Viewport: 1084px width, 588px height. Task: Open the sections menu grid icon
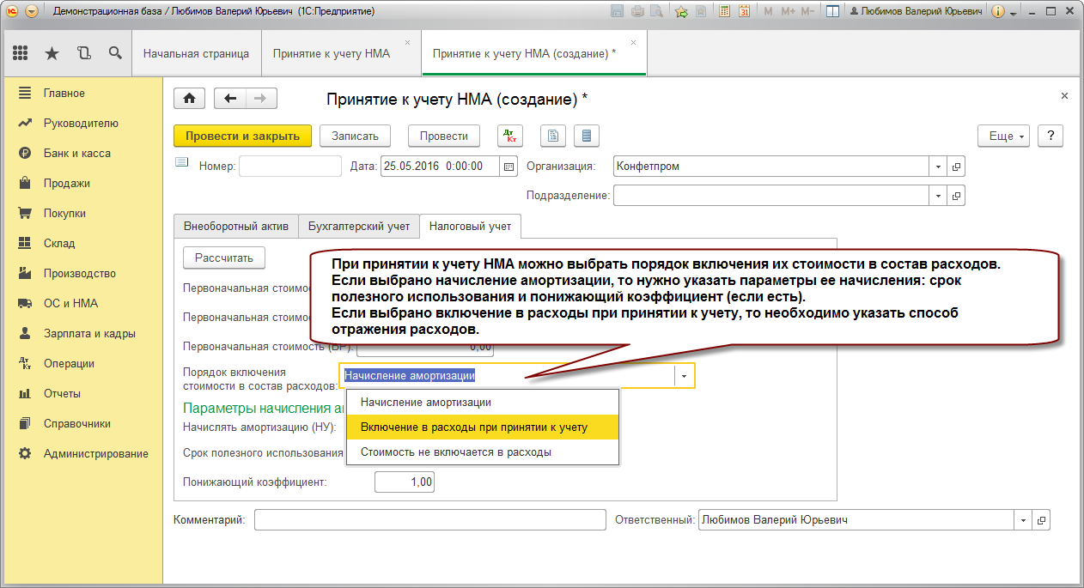pyautogui.click(x=21, y=53)
